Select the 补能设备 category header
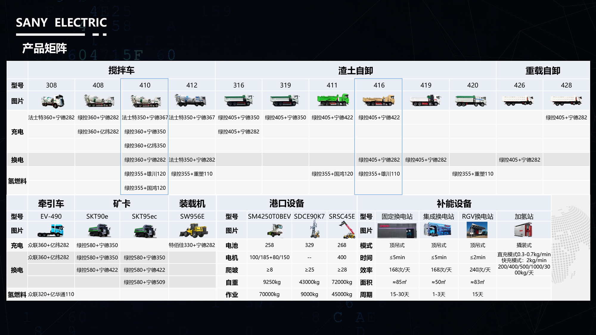 (454, 204)
